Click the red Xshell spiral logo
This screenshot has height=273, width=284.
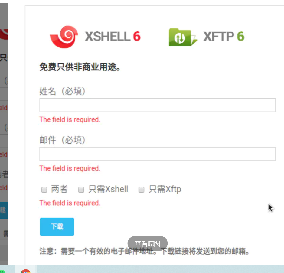(x=64, y=37)
